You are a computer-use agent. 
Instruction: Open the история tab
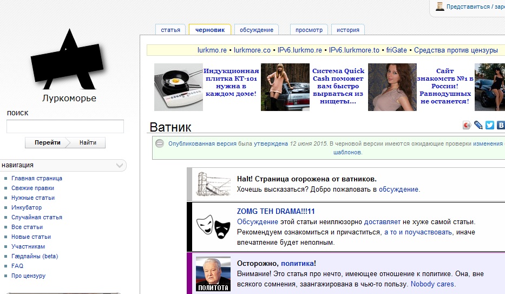(347, 30)
